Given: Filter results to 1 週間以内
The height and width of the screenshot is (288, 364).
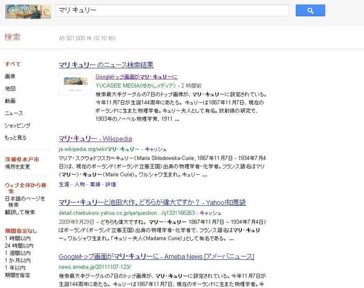Looking at the screenshot, I should point(18,253).
